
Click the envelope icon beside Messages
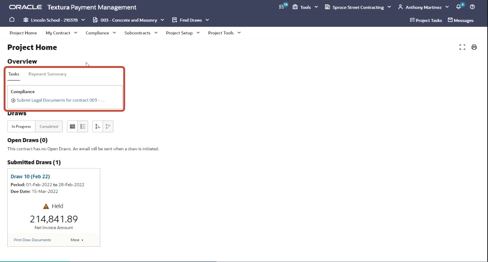click(x=450, y=20)
